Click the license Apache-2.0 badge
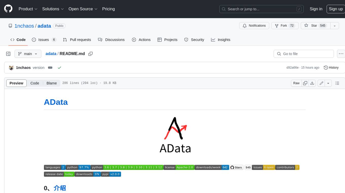 (179, 167)
